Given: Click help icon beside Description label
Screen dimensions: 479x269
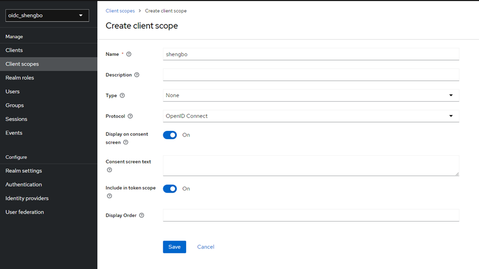Looking at the screenshot, I should [137, 75].
